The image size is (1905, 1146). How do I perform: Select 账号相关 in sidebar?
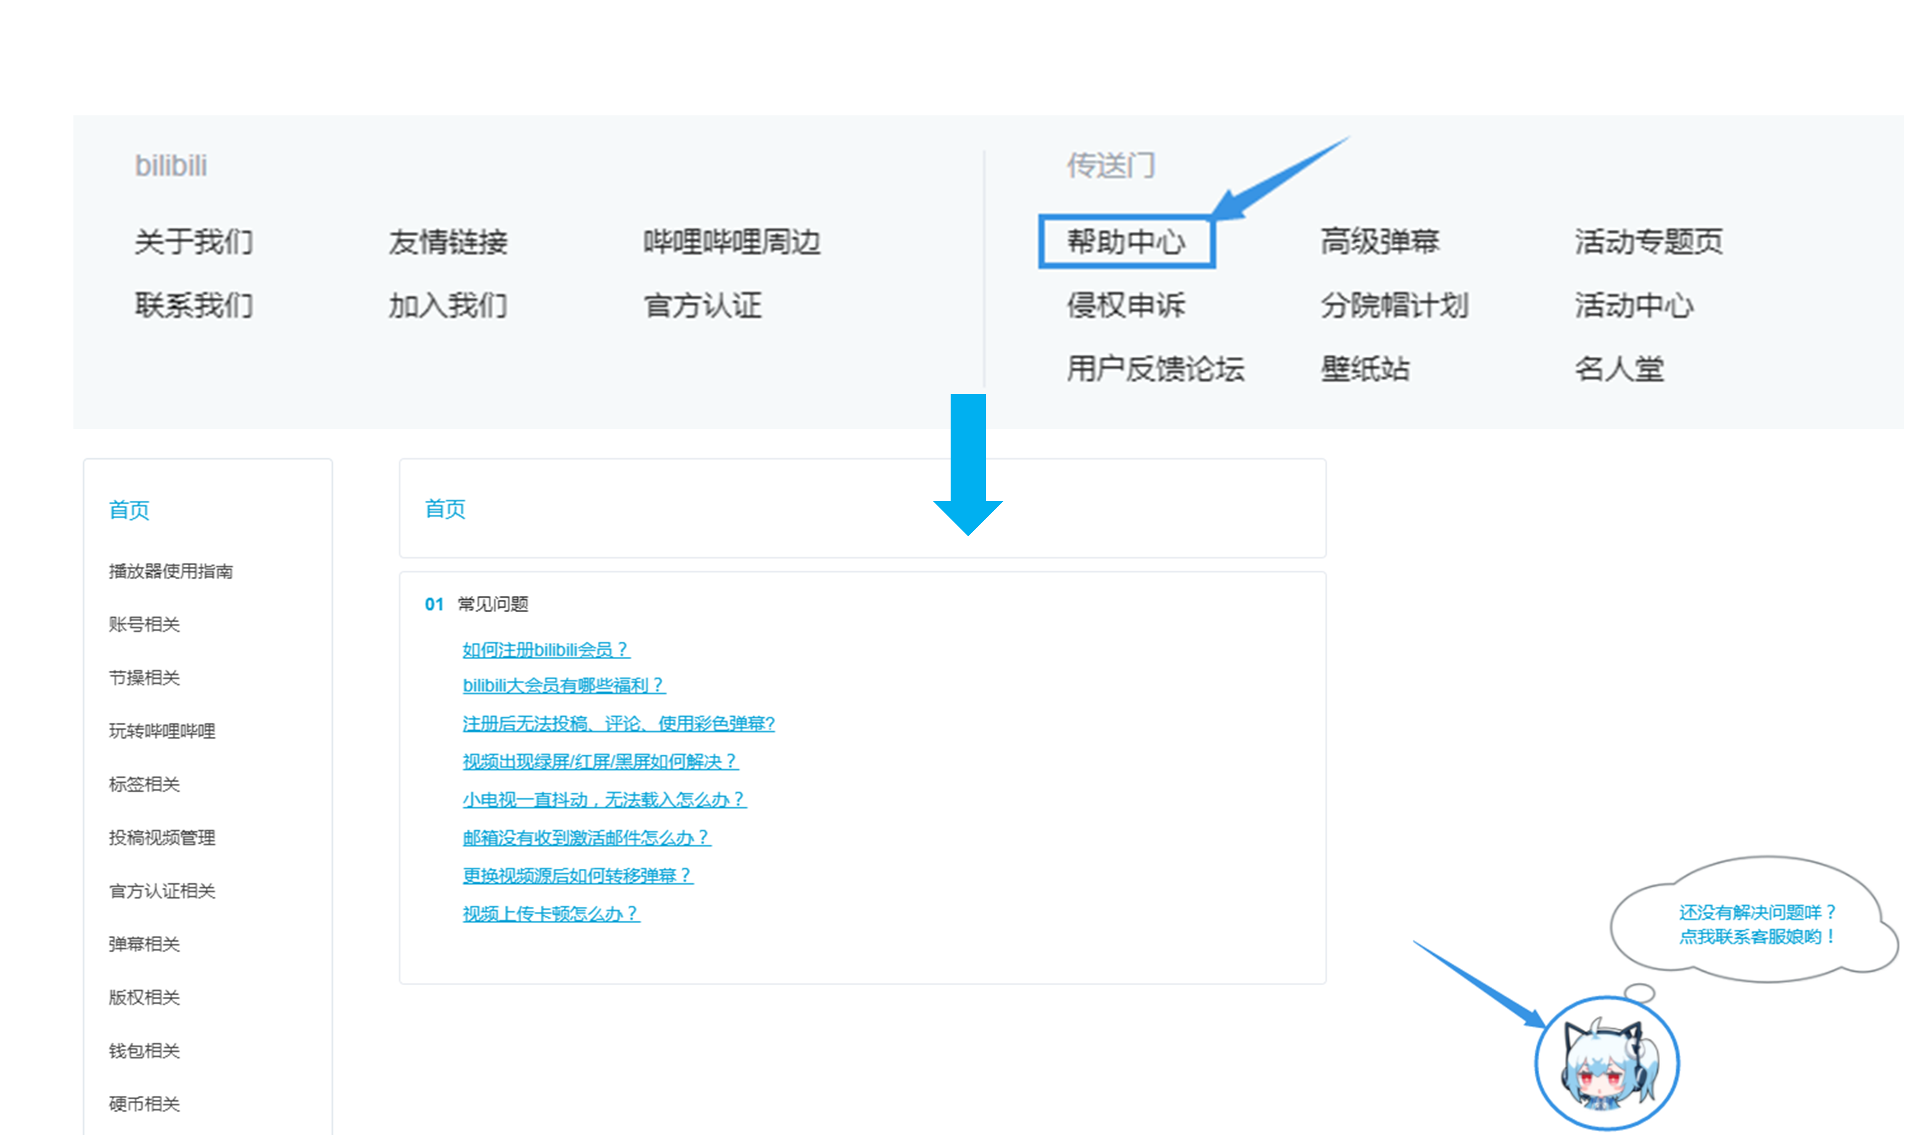144,624
